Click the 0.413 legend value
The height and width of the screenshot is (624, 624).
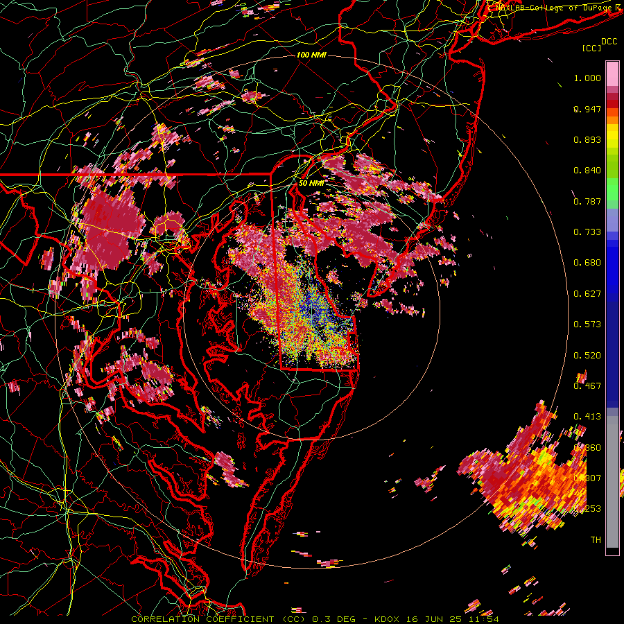point(587,417)
